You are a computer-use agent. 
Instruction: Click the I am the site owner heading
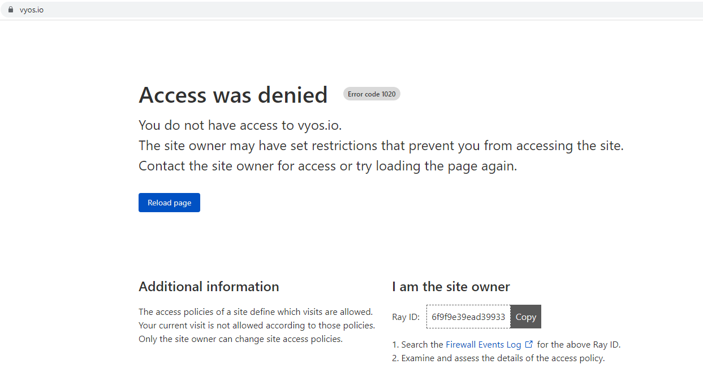pyautogui.click(x=451, y=287)
